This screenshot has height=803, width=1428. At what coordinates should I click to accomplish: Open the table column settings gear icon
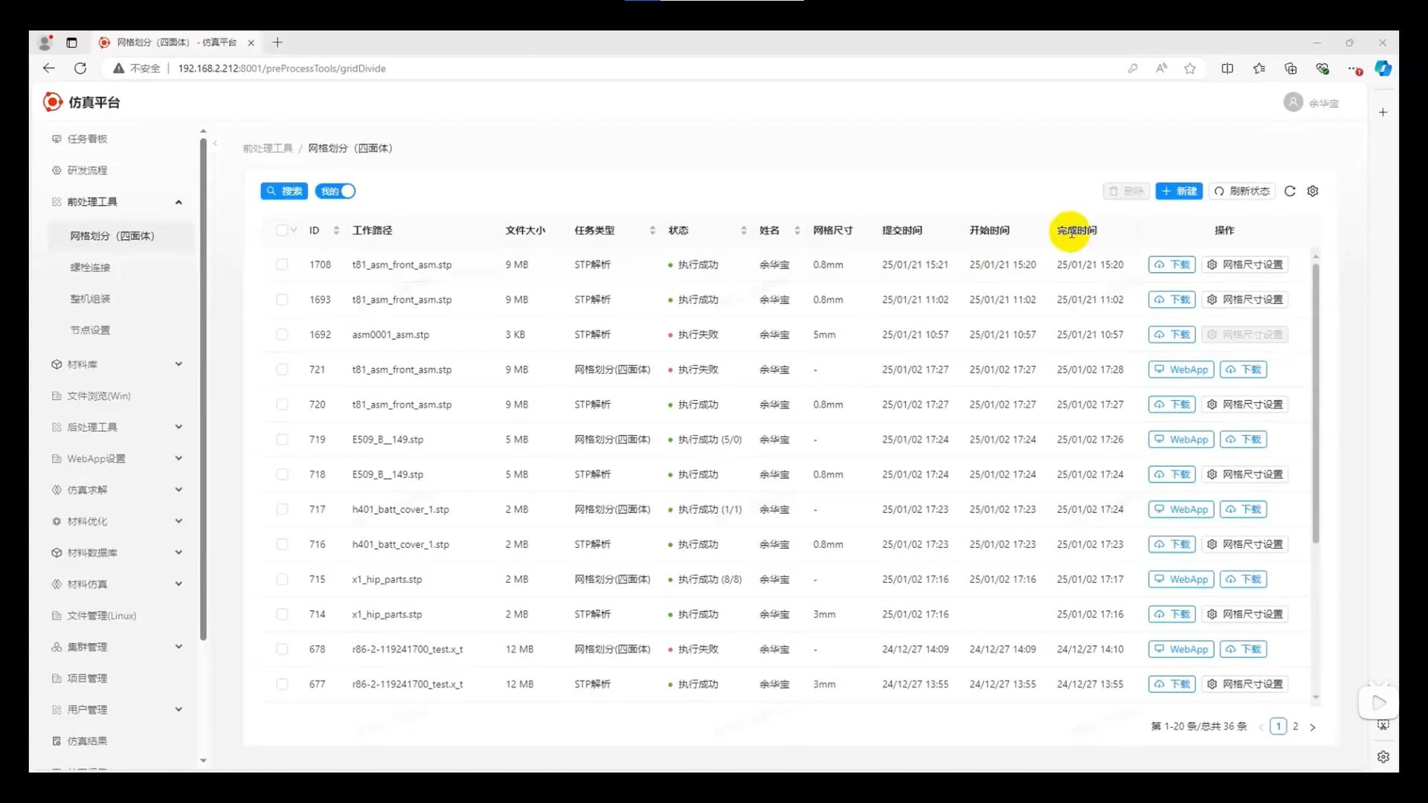point(1313,191)
